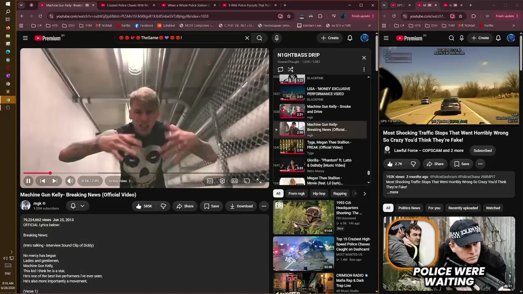This screenshot has height=294, width=523.
Task: Expand the 'In this video' chapters
Action: click(120, 181)
